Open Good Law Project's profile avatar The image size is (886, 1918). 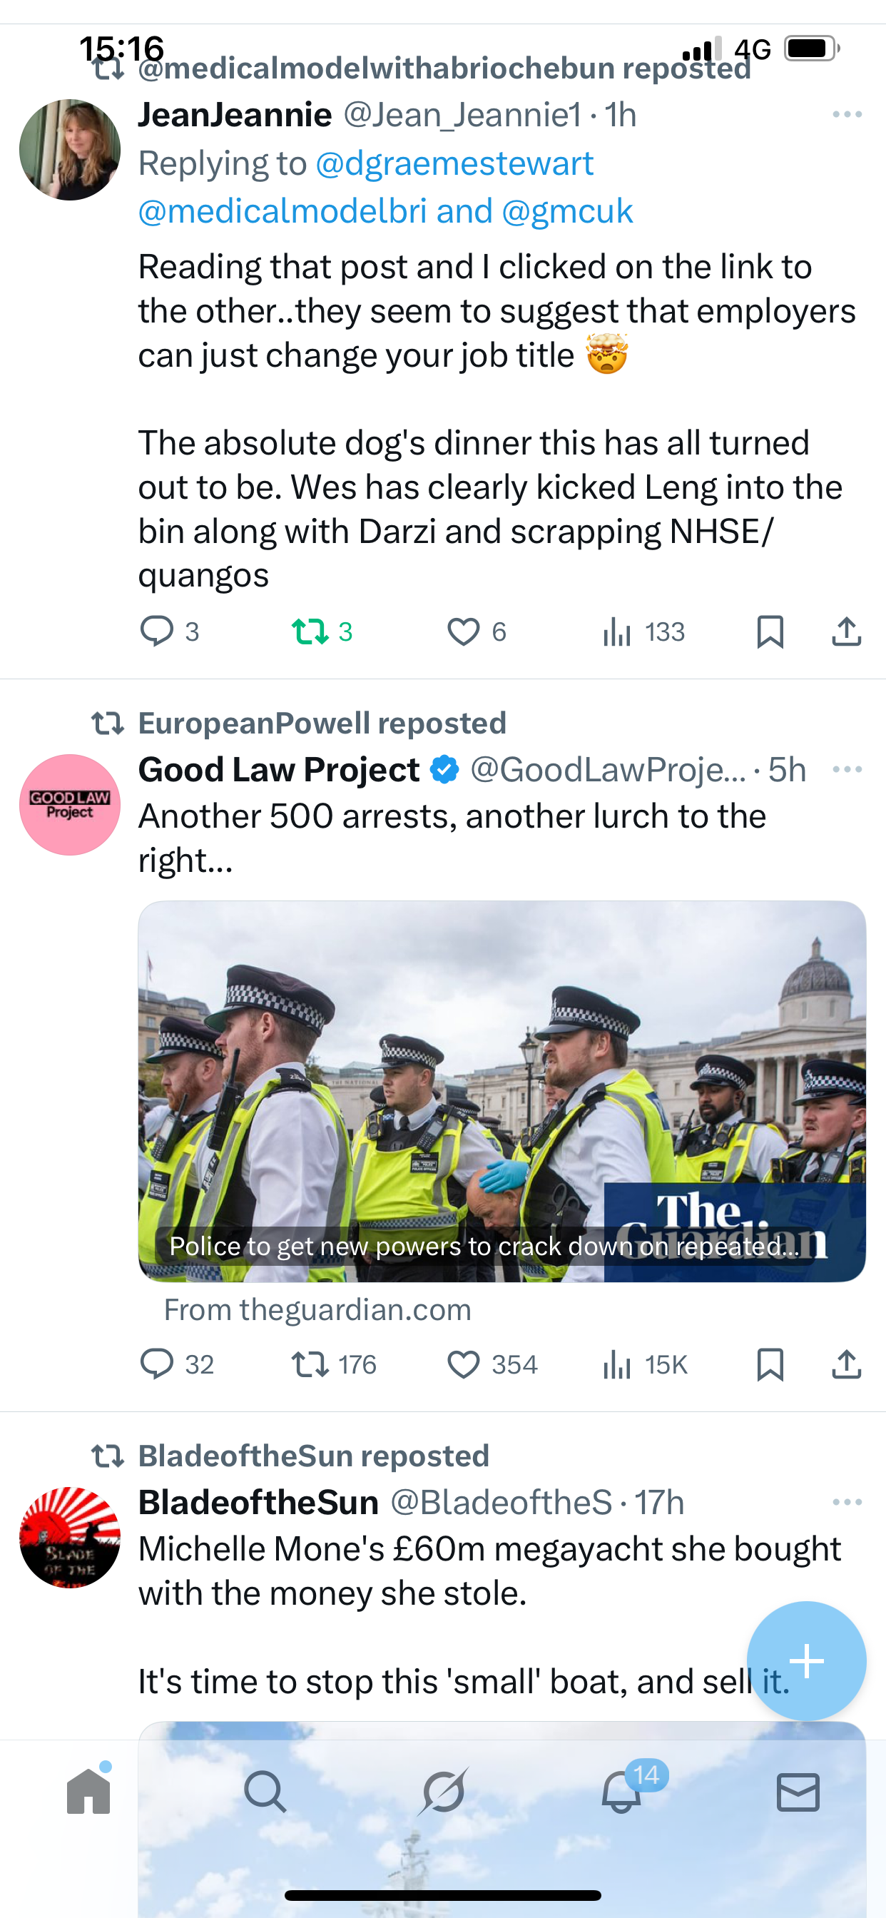tap(70, 805)
